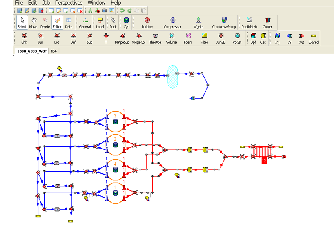Select the Los loss element tool
Viewport: 334px width, 244px height.
click(x=57, y=38)
